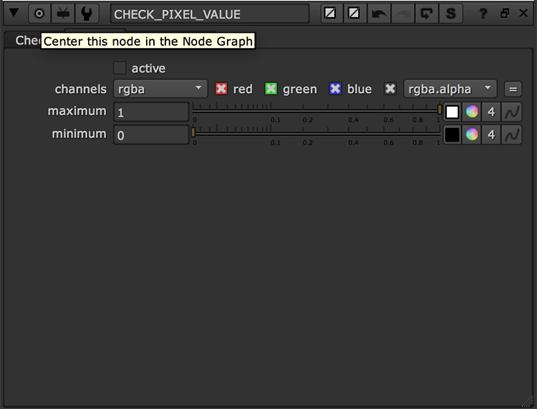Click the wrench icon in panel header
The width and height of the screenshot is (537, 409).
[x=86, y=14]
